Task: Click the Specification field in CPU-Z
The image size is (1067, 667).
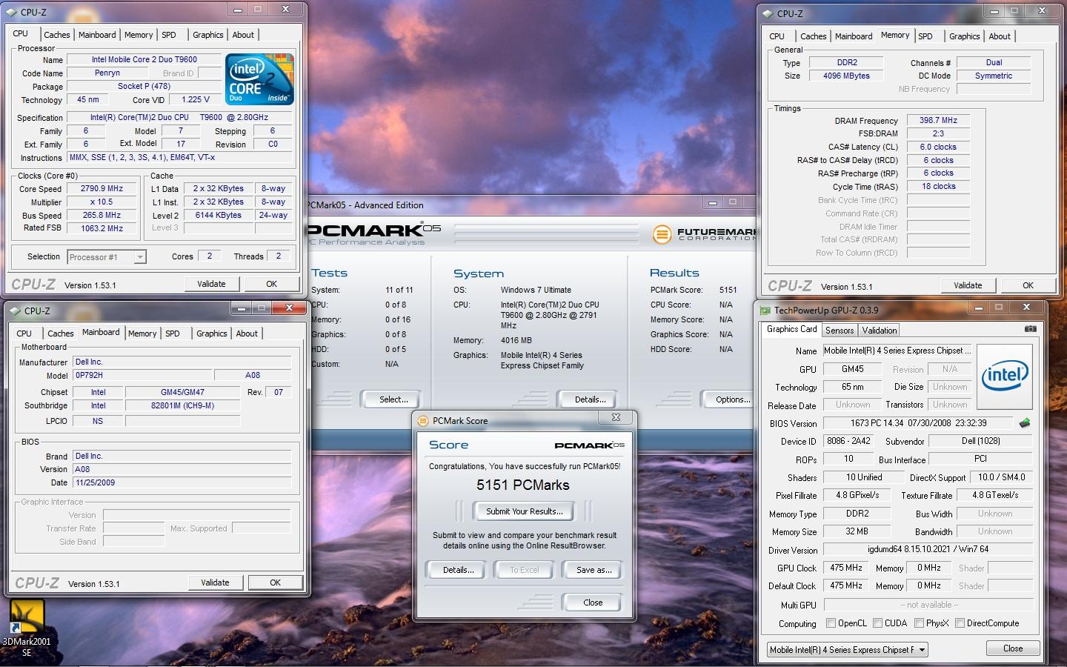Action: [179, 117]
